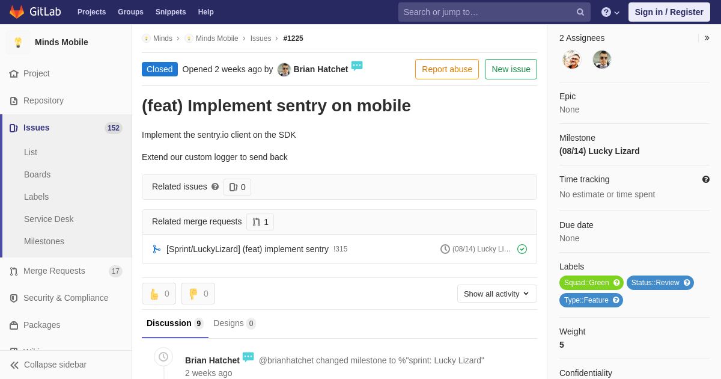This screenshot has height=379, width=721.
Task: Open Groups menu in top navbar
Action: [x=130, y=12]
